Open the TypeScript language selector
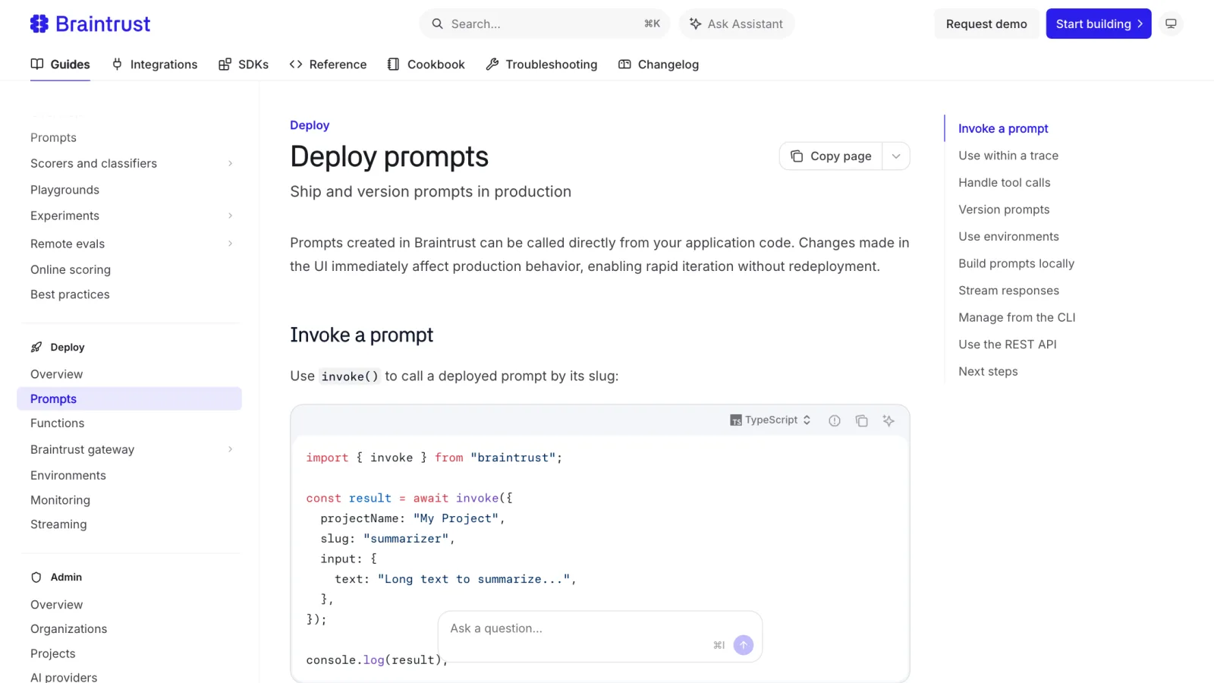Viewport: 1214px width, 683px height. 771,420
